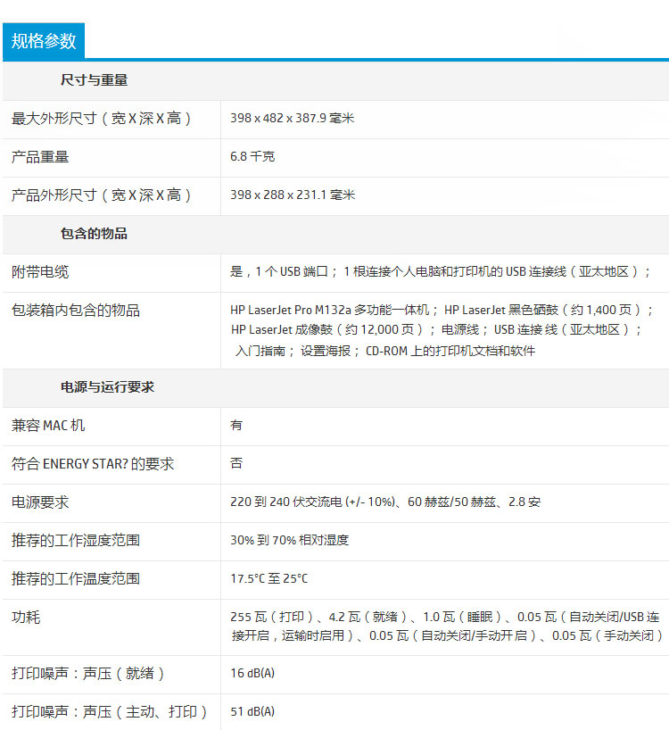Click the HP LaserJet 成像鼓 line
Image resolution: width=669 pixels, height=730 pixels.
click(436, 329)
